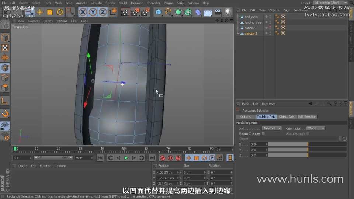The width and height of the screenshot is (354, 199).
Task: Open the Sculpt menu
Action: coord(123,3)
